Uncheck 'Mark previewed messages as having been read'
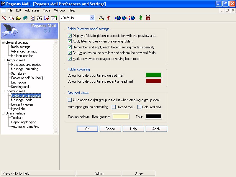This screenshot has height=177, width=236. [70, 58]
